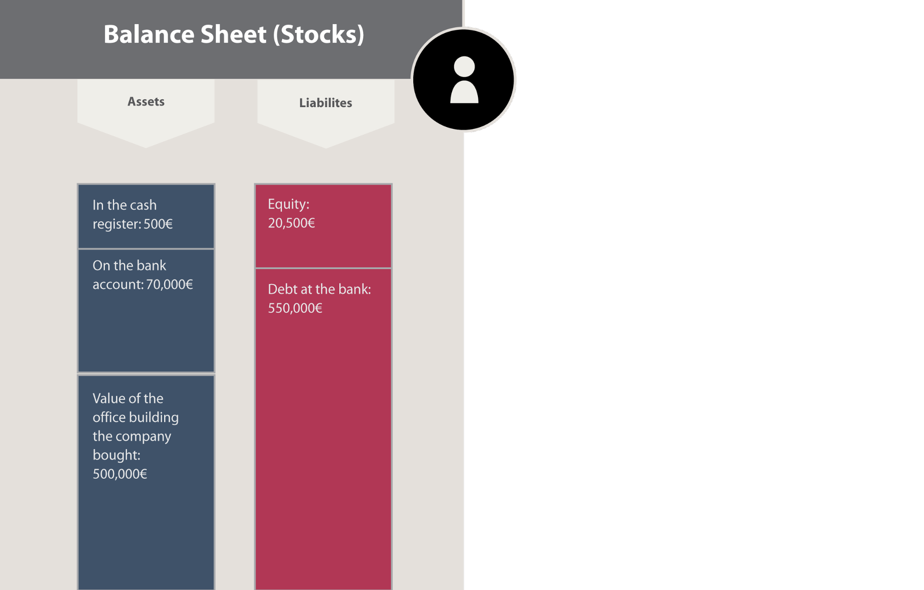This screenshot has height=590, width=924.
Task: Click the bank account 70,000€ block
Action: [x=146, y=310]
